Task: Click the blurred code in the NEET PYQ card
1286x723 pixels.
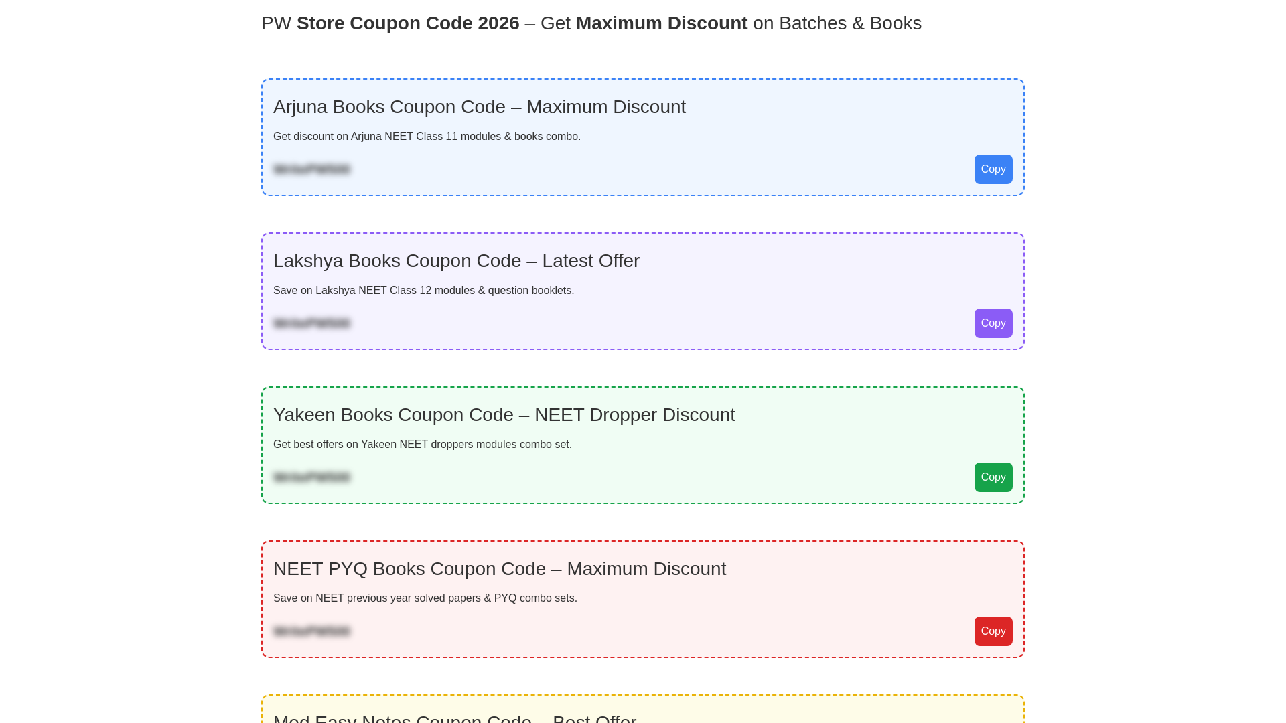Action: pos(312,631)
